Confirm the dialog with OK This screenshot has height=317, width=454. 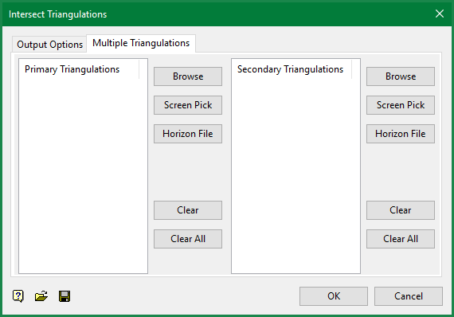pyautogui.click(x=334, y=296)
